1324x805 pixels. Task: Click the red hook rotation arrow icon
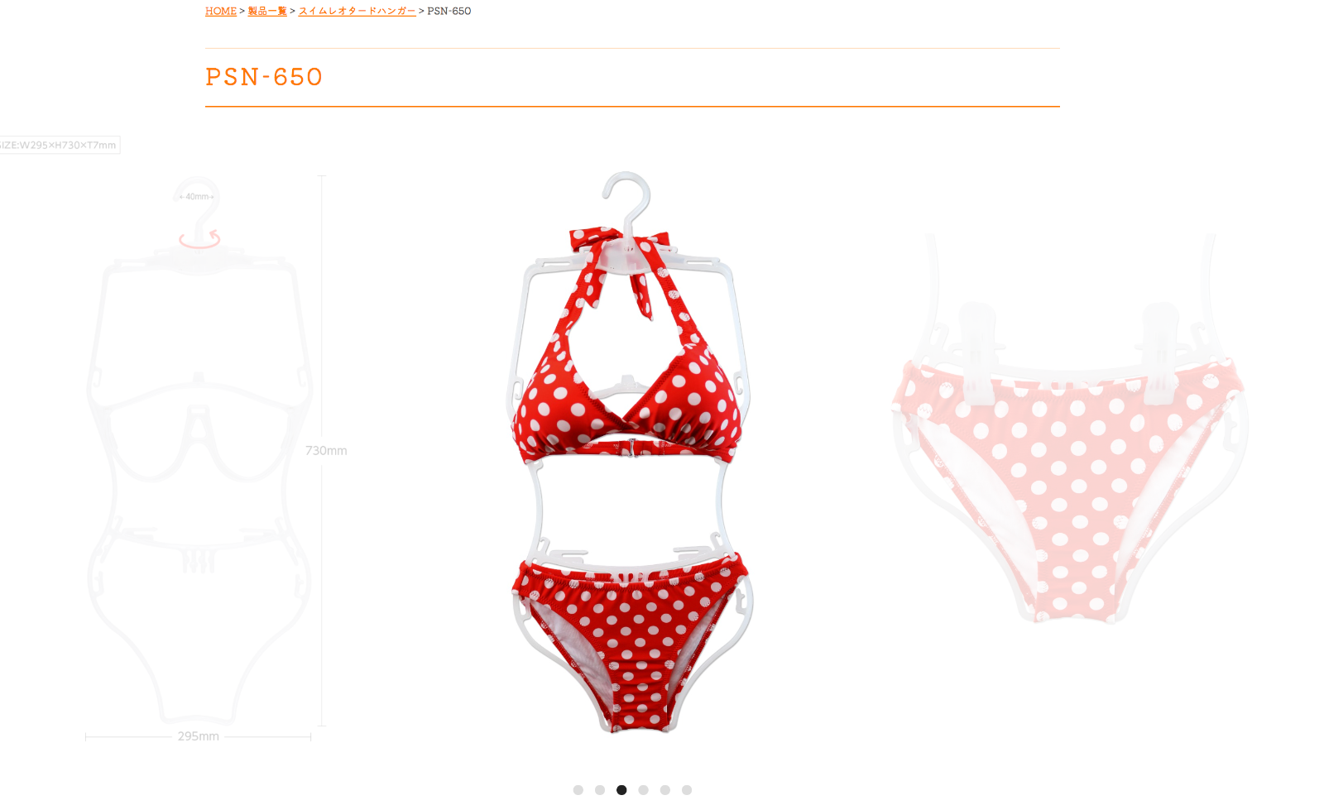click(199, 239)
